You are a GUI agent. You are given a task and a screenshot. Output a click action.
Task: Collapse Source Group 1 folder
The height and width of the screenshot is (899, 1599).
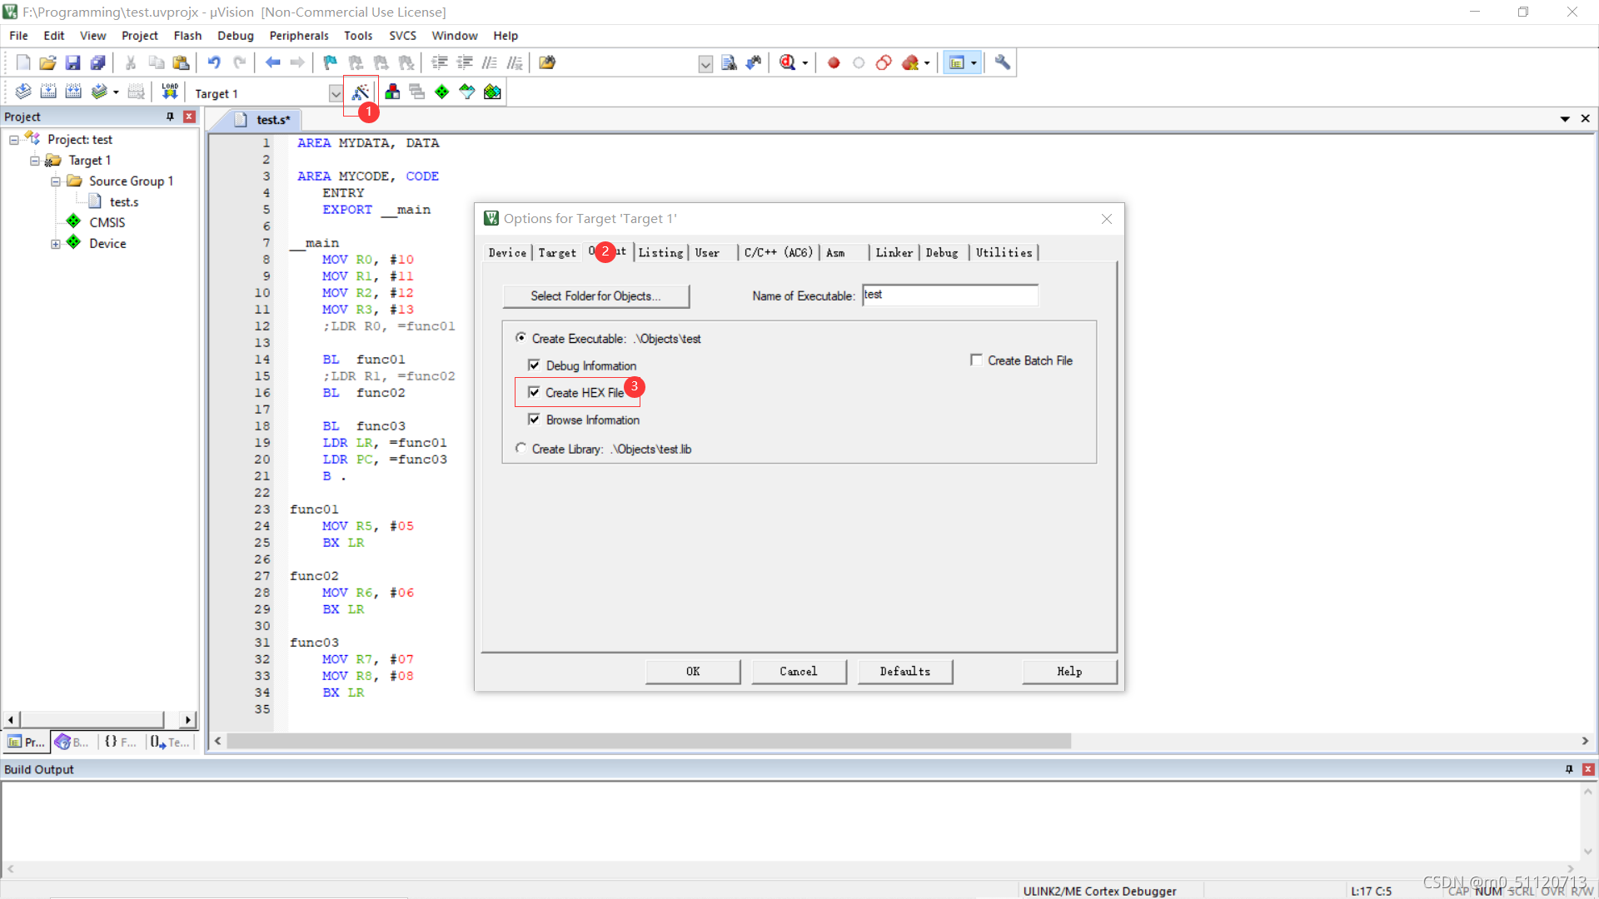tap(55, 181)
